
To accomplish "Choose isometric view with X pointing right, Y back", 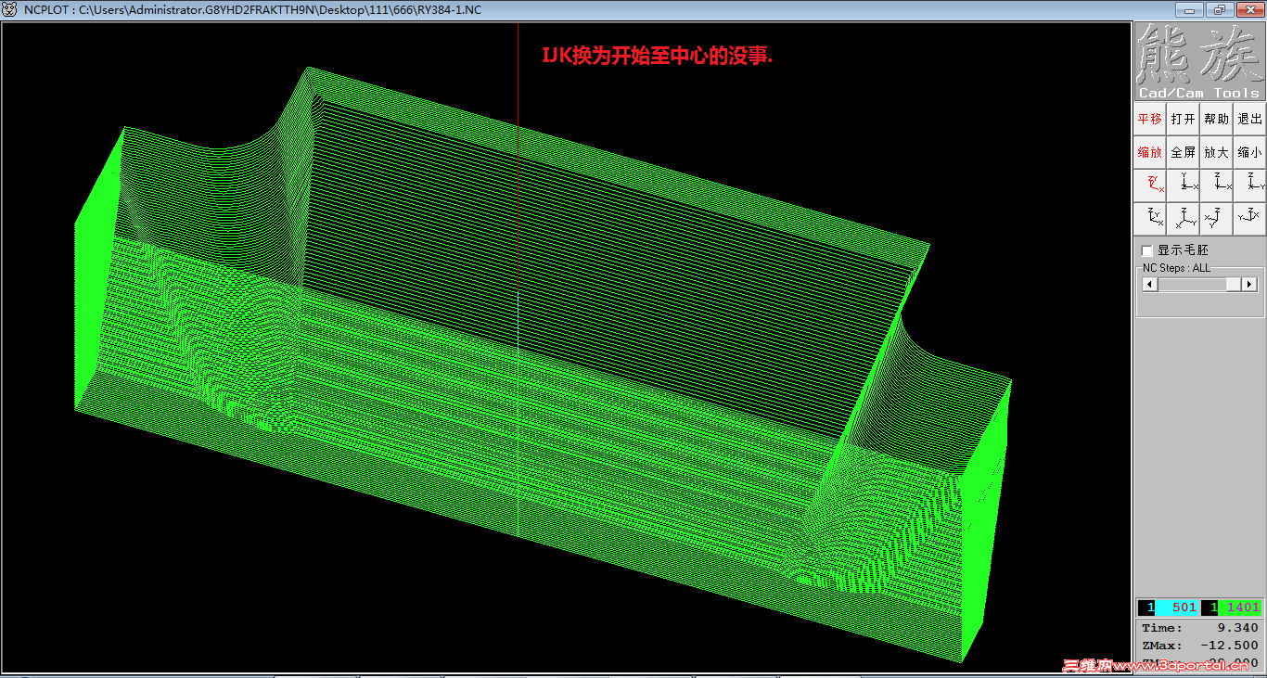I will click(1150, 219).
